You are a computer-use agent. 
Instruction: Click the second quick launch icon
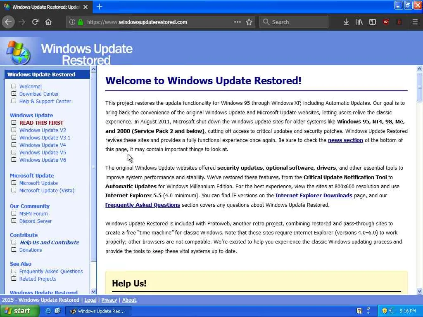tap(57, 311)
